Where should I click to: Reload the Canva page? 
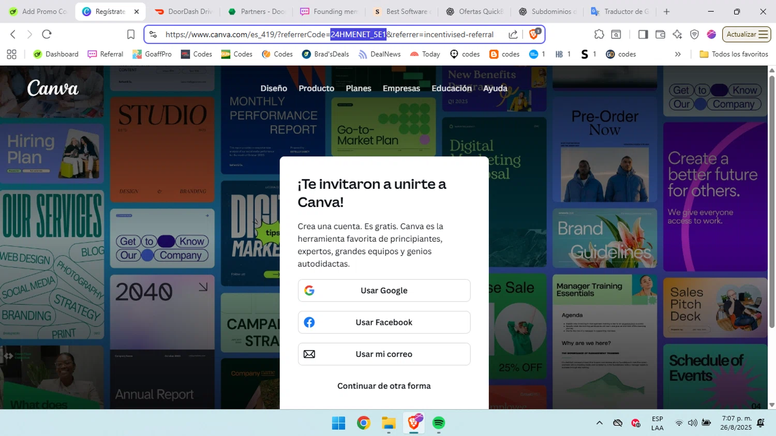click(x=47, y=34)
